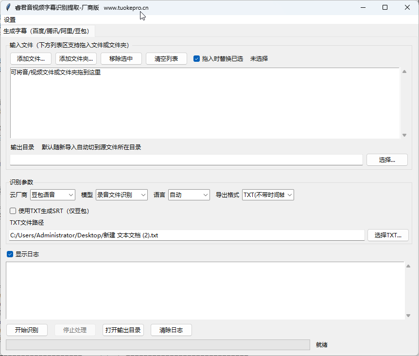The height and width of the screenshot is (356, 419).
Task: Click the 未选择 status label
Action: tap(259, 59)
